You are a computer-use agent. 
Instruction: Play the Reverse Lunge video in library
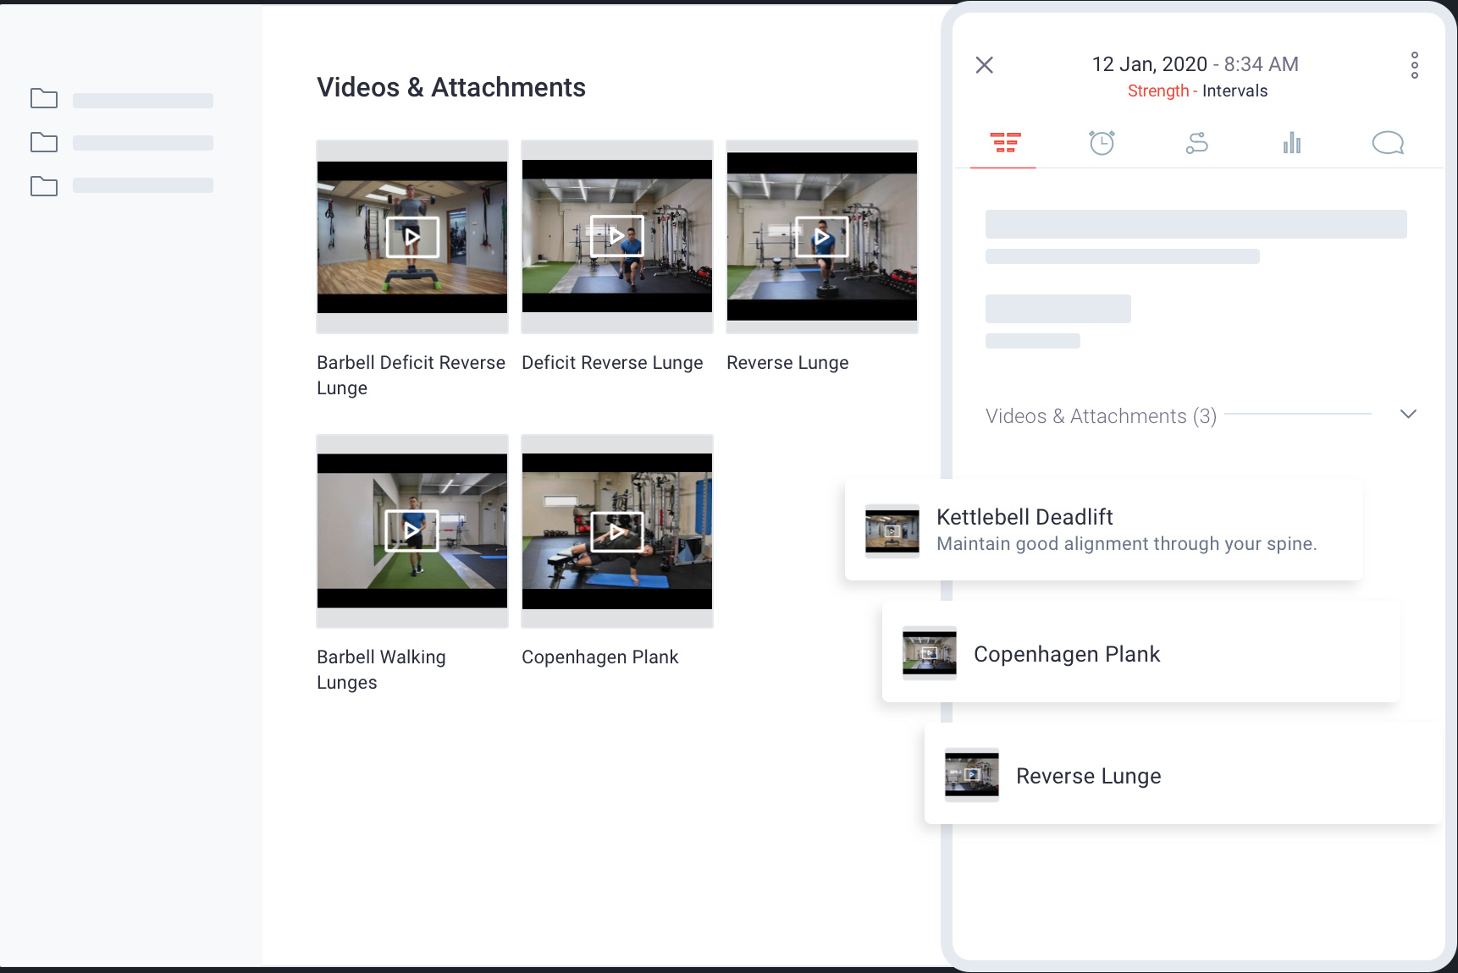pyautogui.click(x=822, y=236)
